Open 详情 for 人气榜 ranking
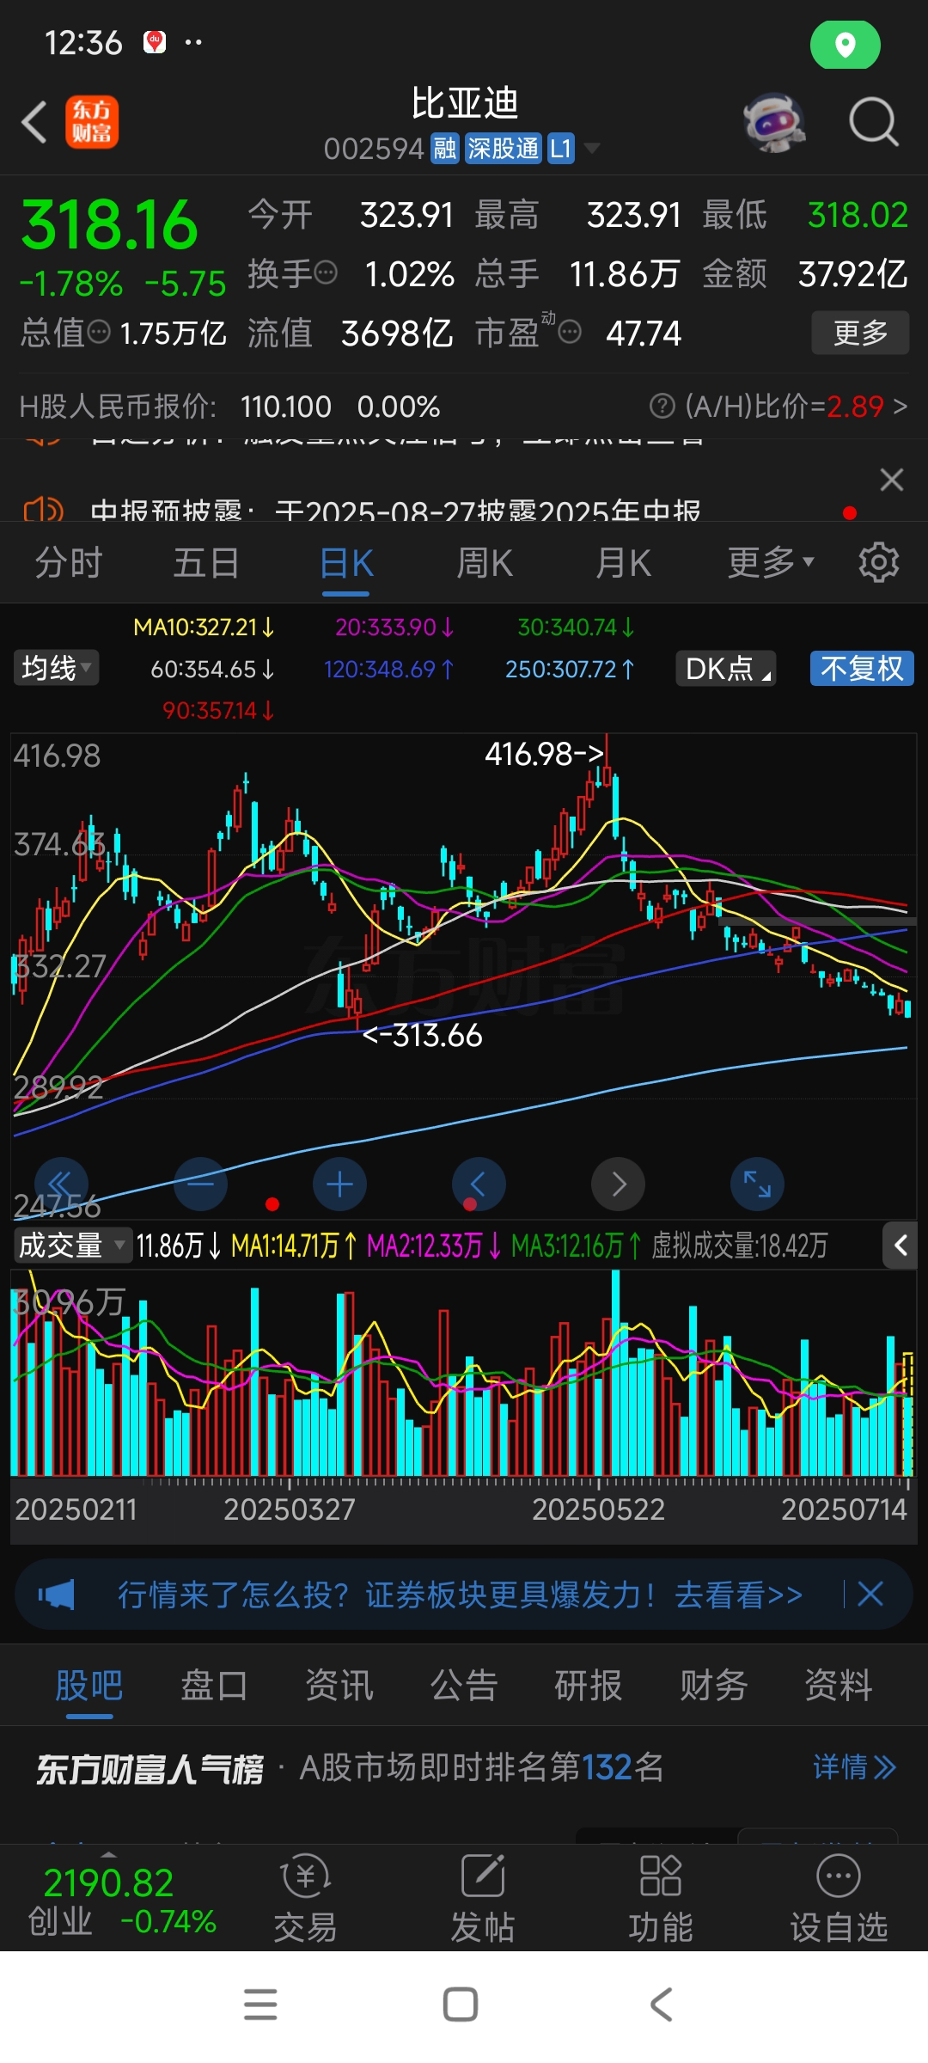The image size is (928, 2063). coord(854,1767)
